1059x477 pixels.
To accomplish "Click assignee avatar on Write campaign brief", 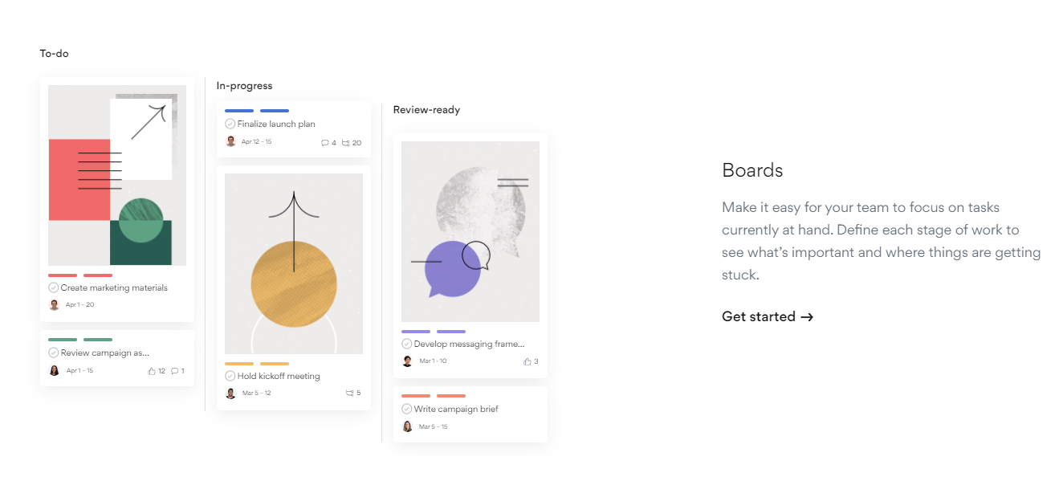I will tap(407, 426).
